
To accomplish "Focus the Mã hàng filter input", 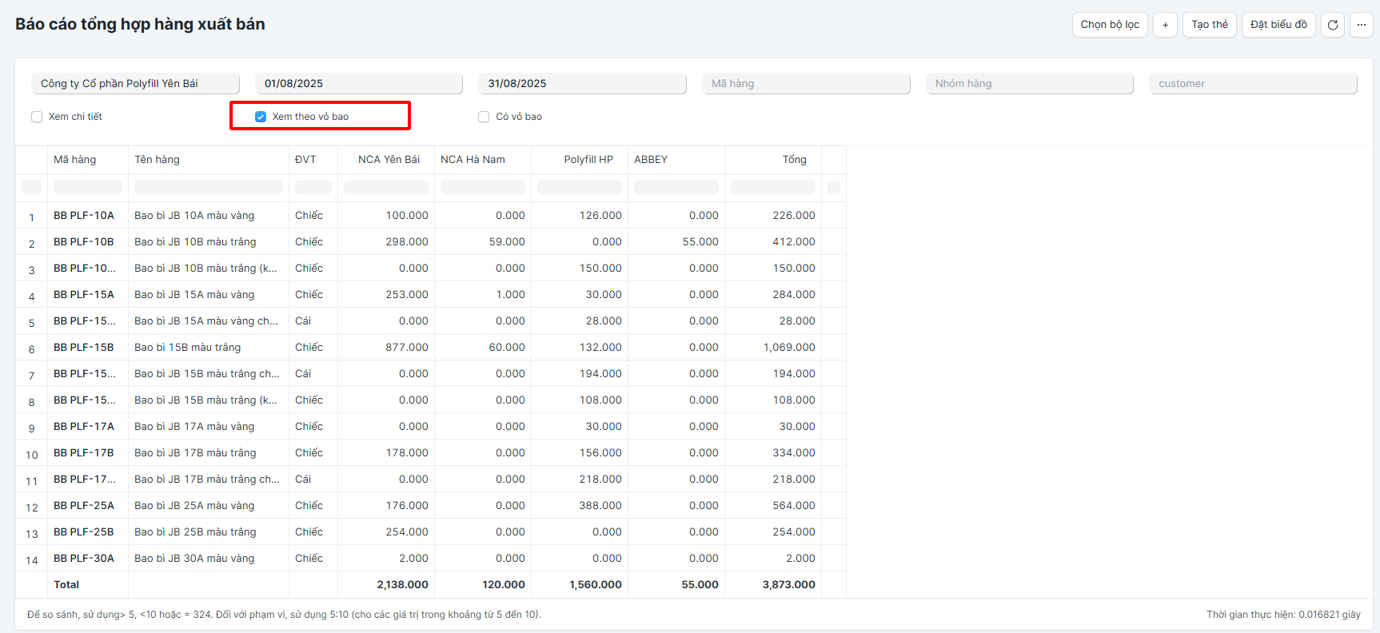I will [807, 84].
